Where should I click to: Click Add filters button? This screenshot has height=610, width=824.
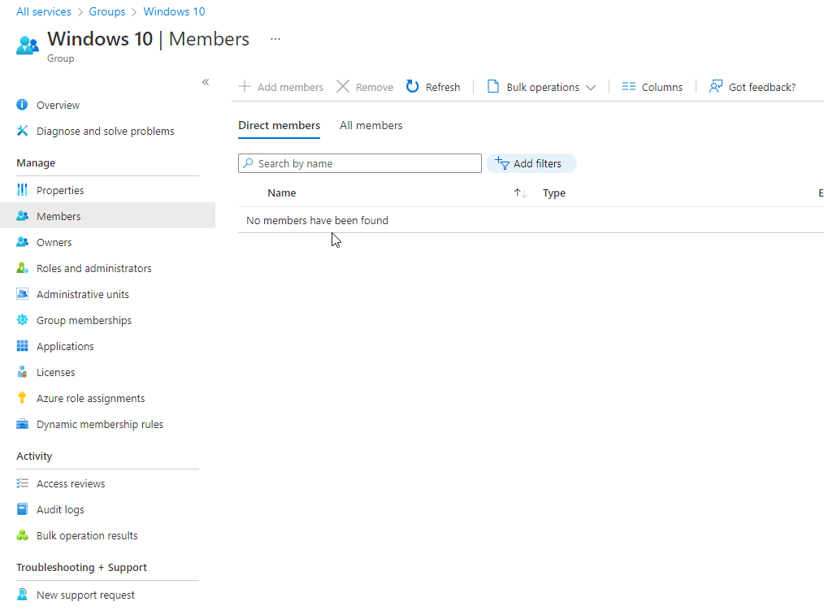531,163
